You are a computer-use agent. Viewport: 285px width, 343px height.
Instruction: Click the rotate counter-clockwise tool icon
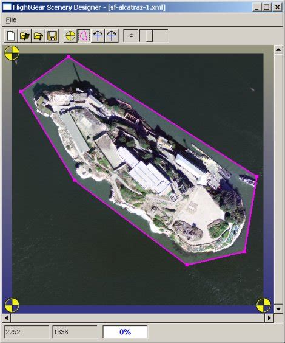pyautogui.click(x=98, y=36)
